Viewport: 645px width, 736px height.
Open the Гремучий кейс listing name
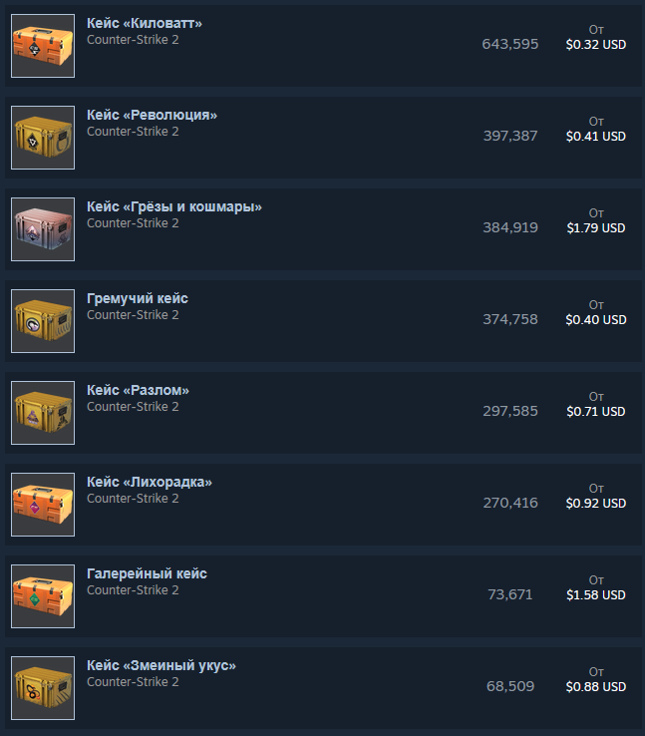[x=138, y=298]
